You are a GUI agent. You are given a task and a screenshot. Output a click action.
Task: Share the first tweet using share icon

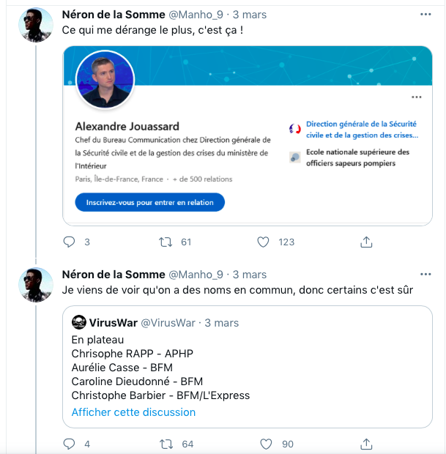click(x=366, y=242)
